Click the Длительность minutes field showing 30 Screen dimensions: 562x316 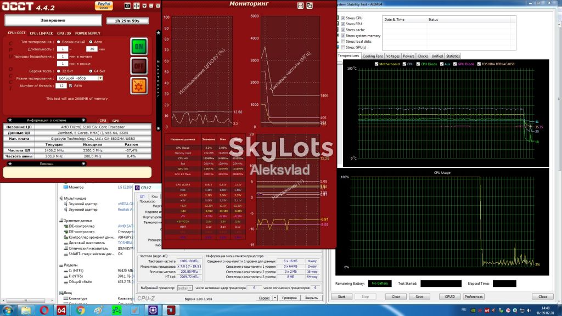(x=92, y=49)
